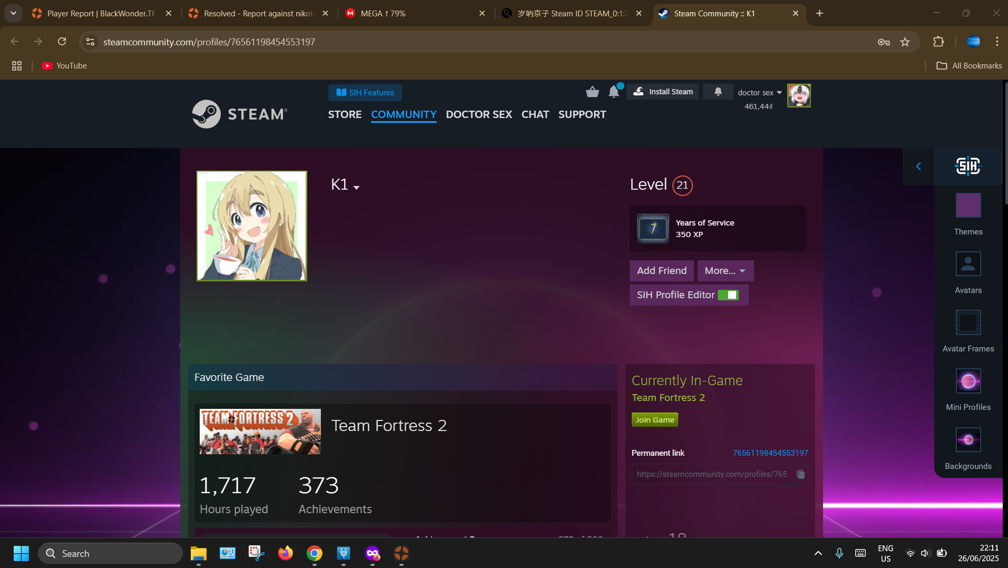
Task: Open the YouTube bookmark
Action: tap(64, 66)
